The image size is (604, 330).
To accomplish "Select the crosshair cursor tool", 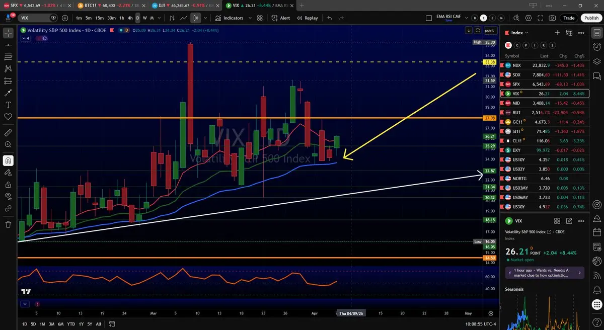I will pyautogui.click(x=8, y=33).
